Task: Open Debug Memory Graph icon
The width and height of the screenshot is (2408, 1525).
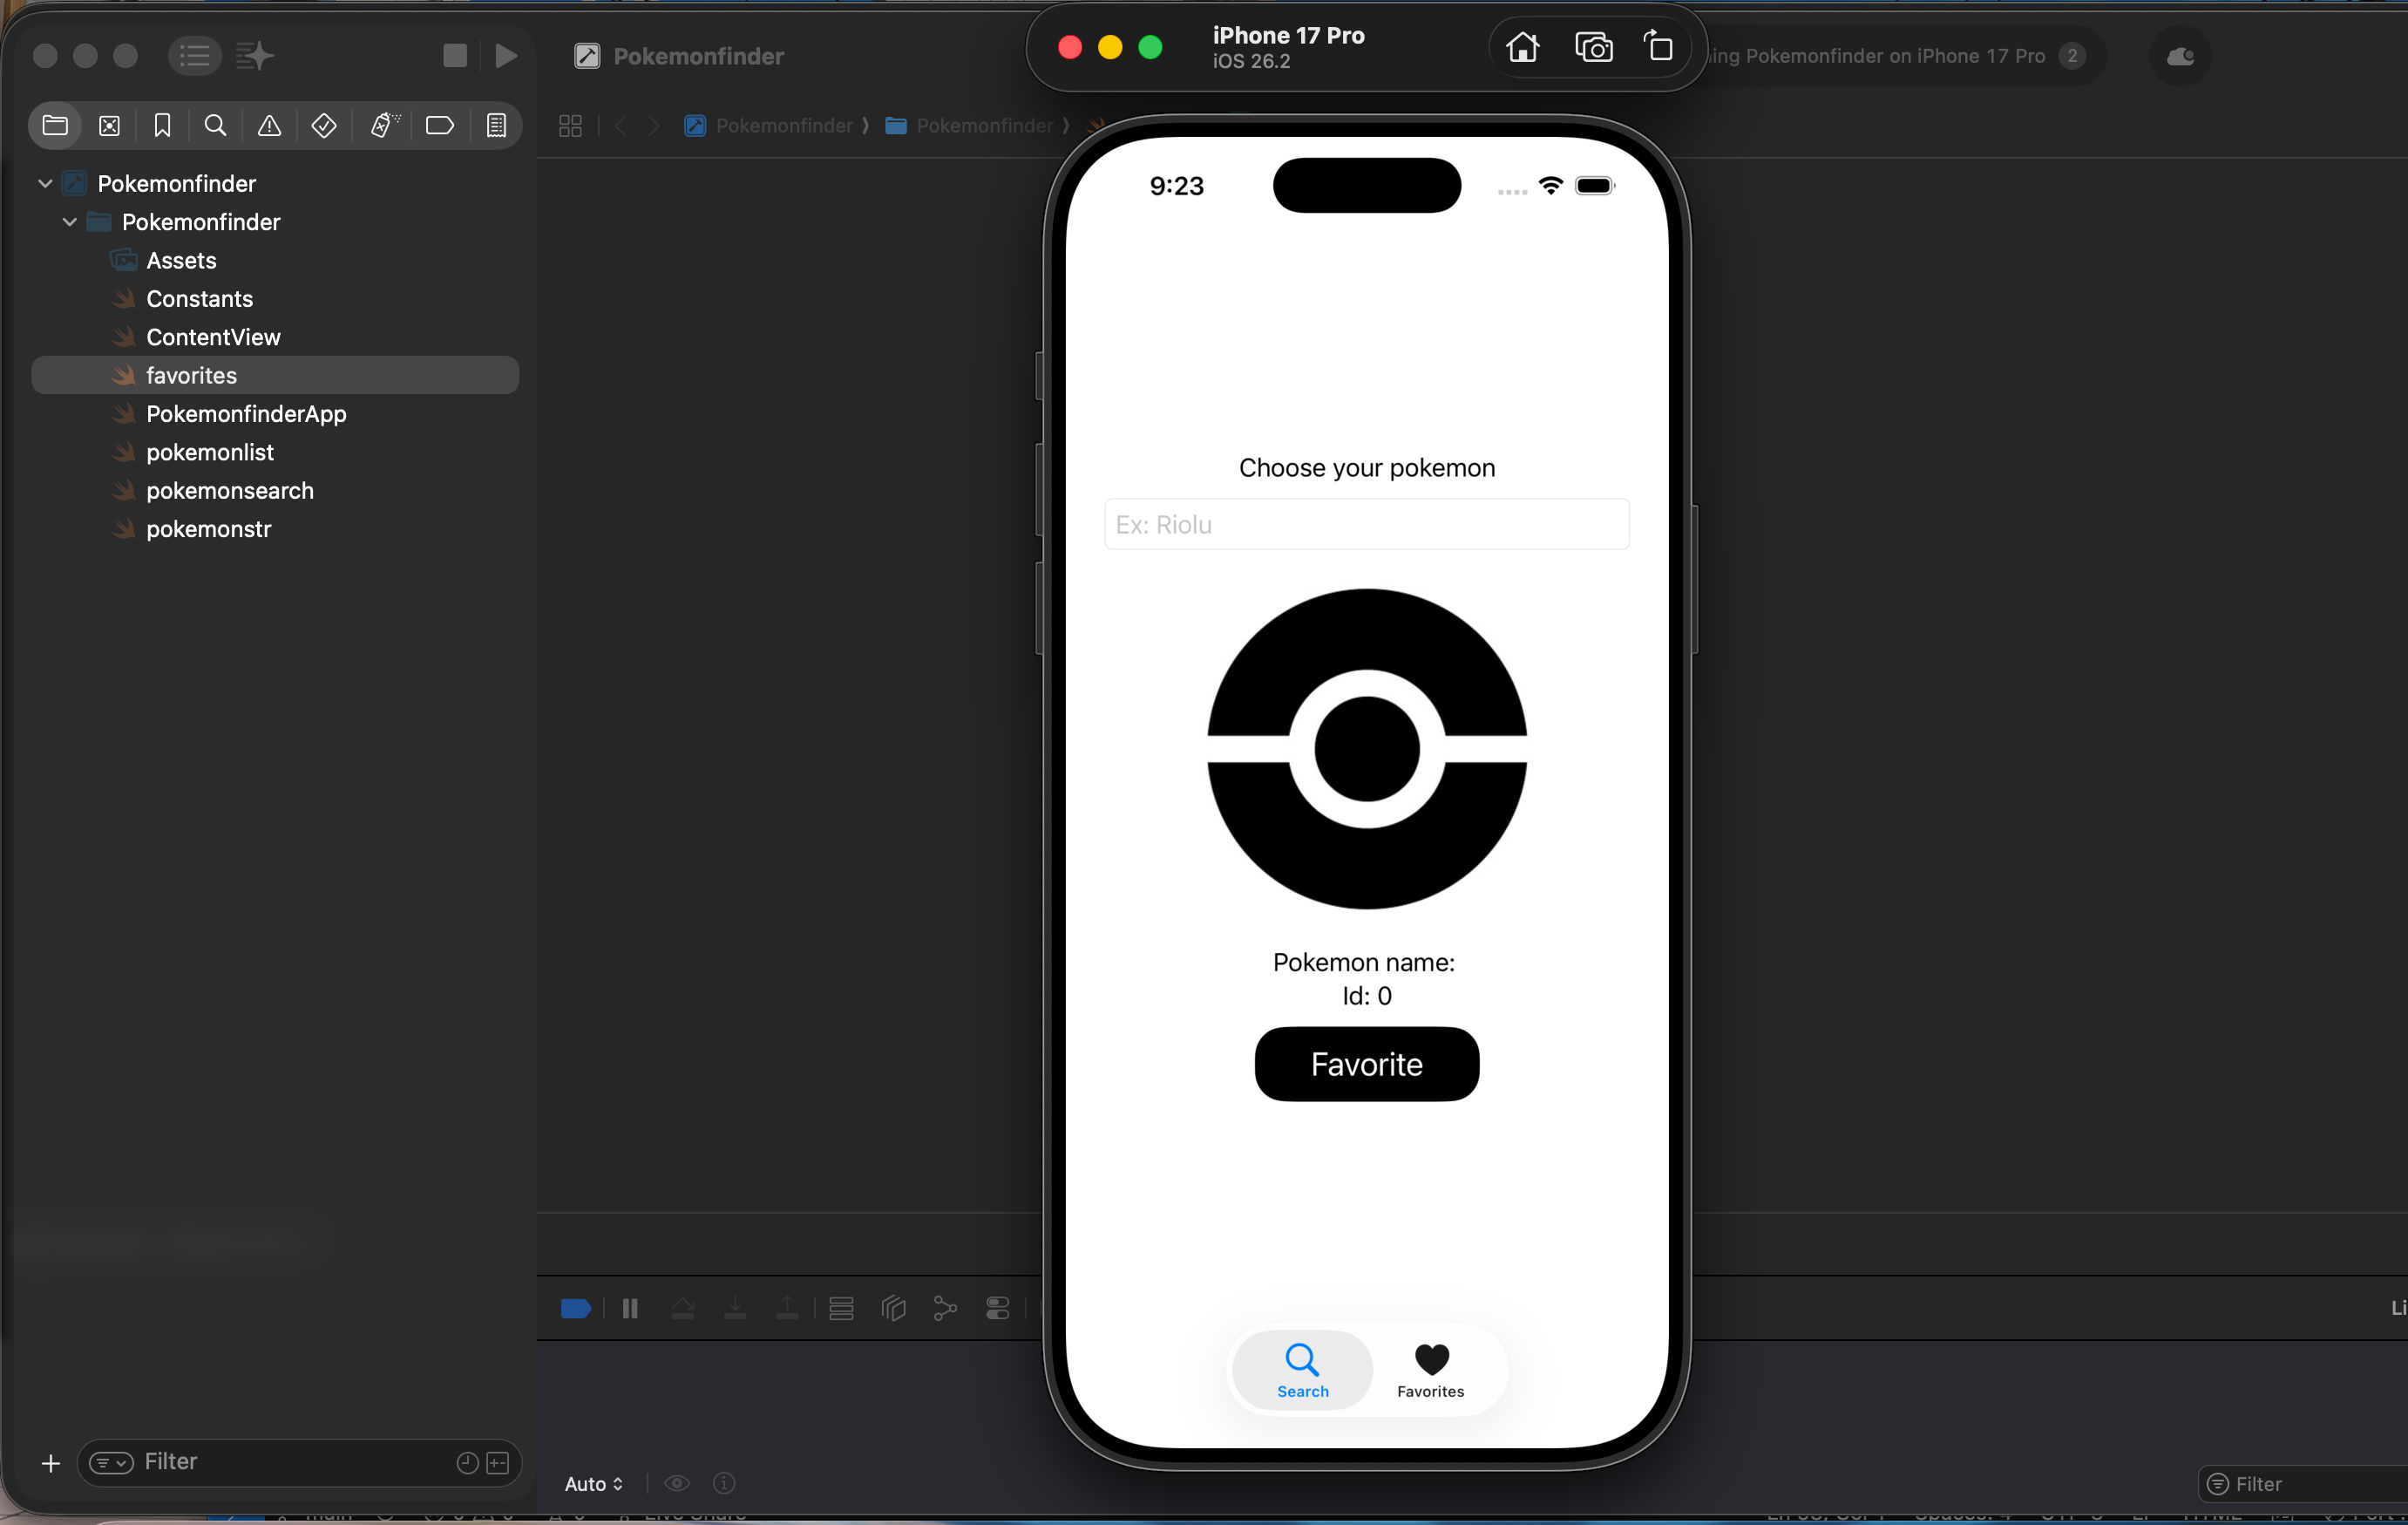Action: click(945, 1308)
